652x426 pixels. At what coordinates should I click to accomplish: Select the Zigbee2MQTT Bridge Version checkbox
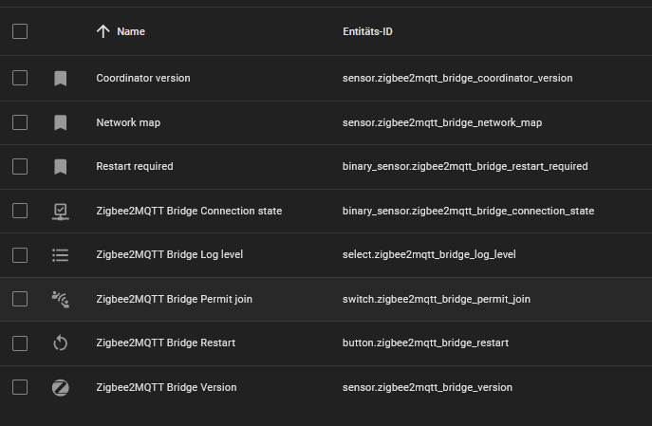20,387
